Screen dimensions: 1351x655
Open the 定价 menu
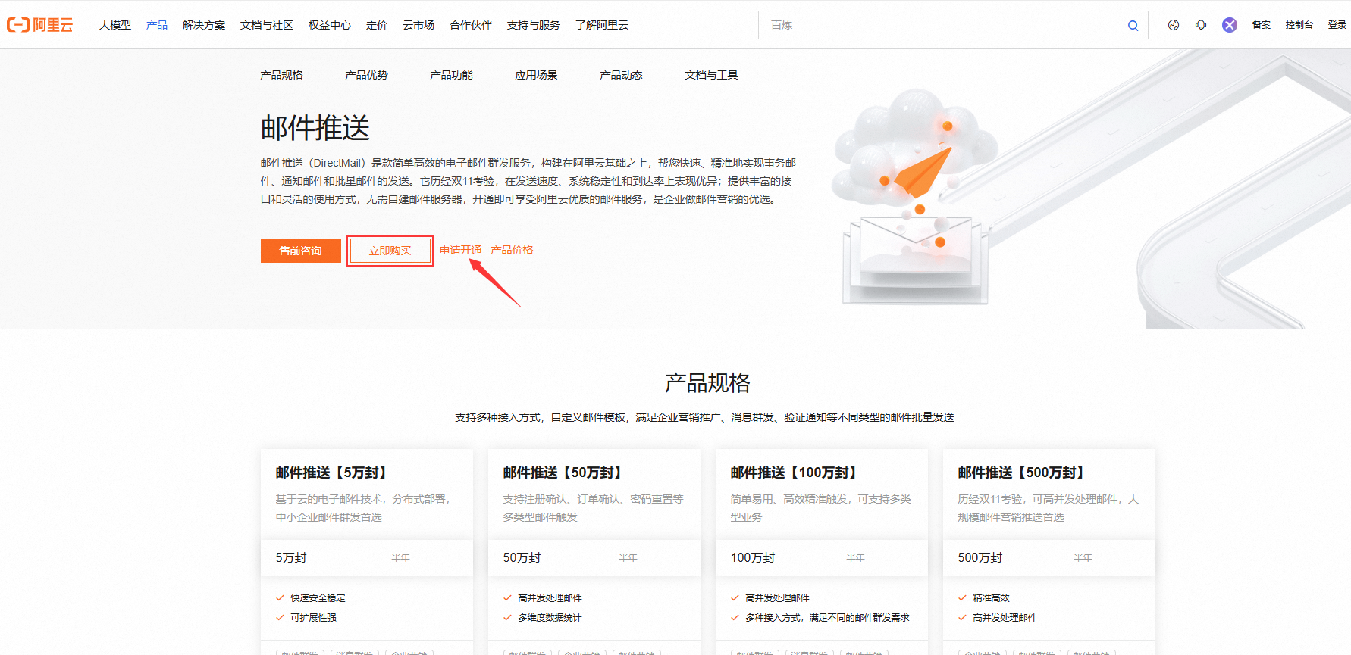coord(377,25)
